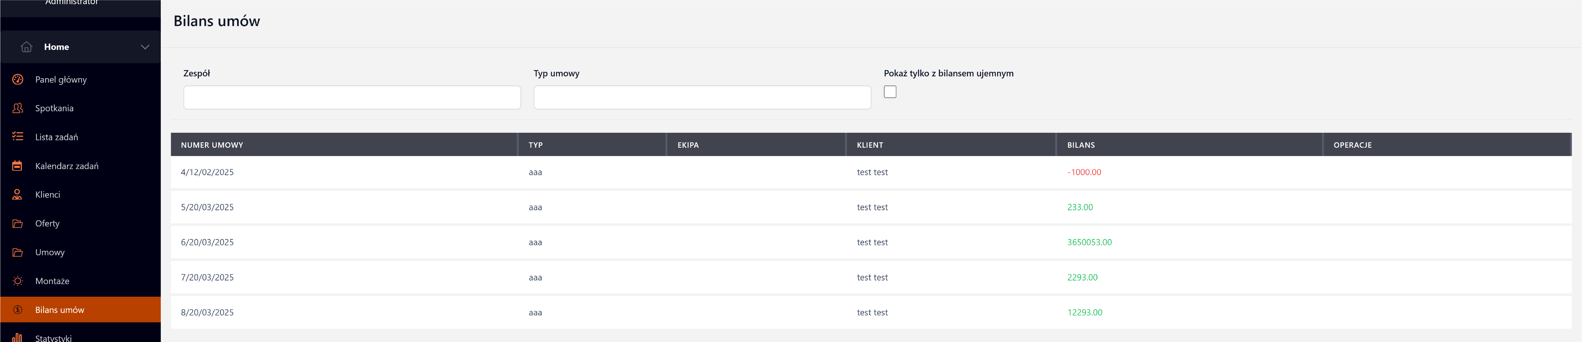Sort by the Numer umowy column header
Screen dimensions: 1582x342
(212, 145)
